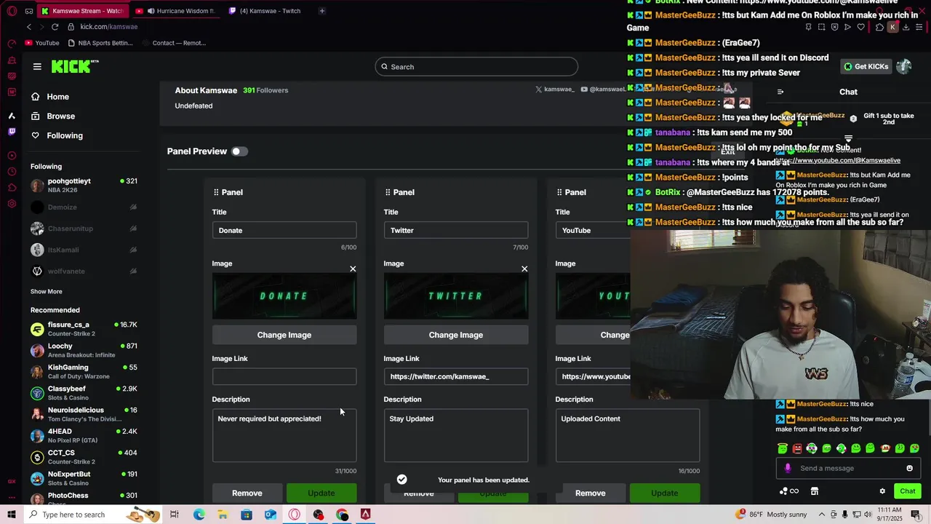Viewport: 931px width, 524px height.
Task: Open Google Chrome from taskbar
Action: coord(343,515)
